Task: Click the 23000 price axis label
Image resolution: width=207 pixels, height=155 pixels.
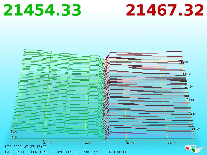Action: [x=172, y=143]
